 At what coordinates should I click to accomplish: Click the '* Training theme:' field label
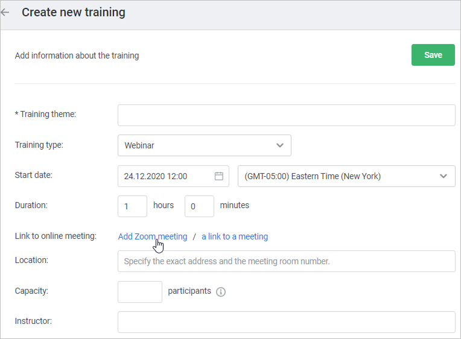pyautogui.click(x=45, y=114)
